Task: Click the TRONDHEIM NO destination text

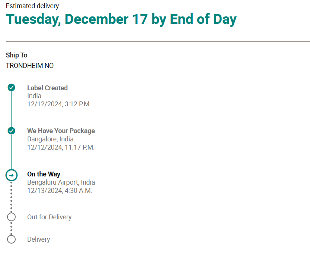Action: click(30, 66)
